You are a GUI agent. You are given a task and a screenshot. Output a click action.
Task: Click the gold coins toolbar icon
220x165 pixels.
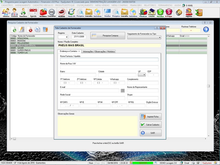(179, 12)
